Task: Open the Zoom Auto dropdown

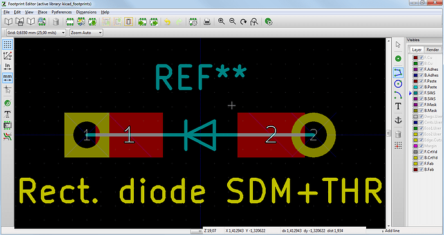Action: (x=86, y=33)
